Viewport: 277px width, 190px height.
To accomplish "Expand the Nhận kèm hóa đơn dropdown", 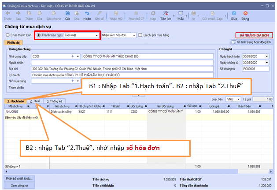I will [134, 35].
